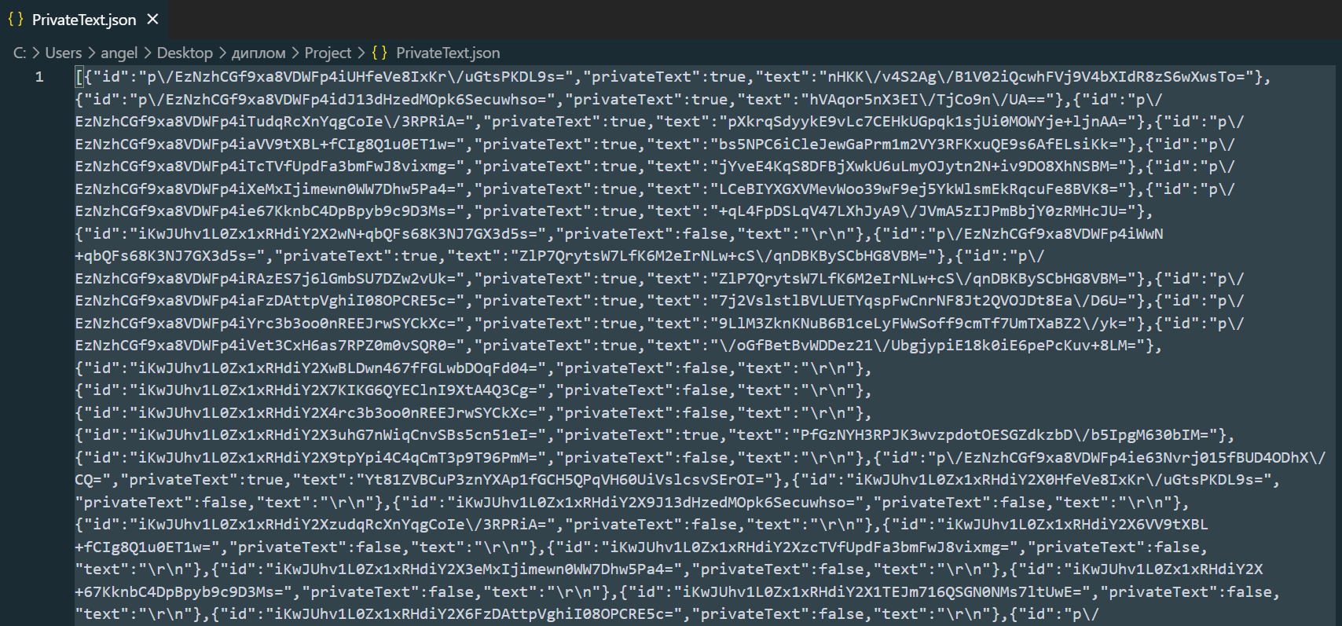This screenshot has height=626, width=1342.
Task: Open the C: breadcrumb segment
Action: [x=20, y=53]
